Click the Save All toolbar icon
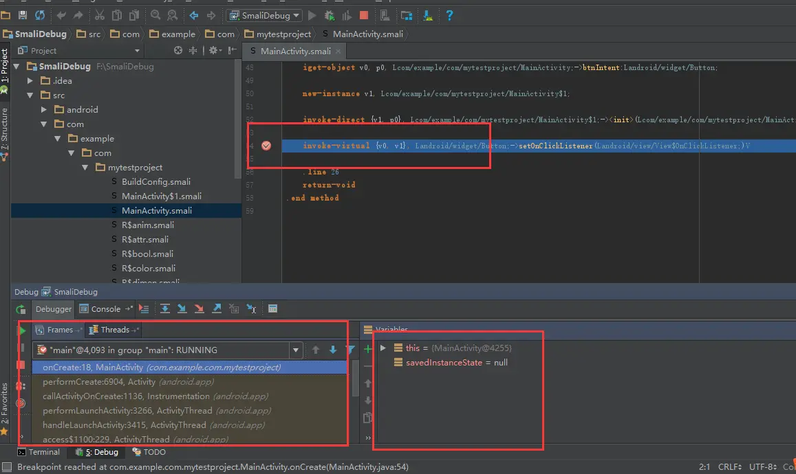Viewport: 796px width, 474px height. [22, 15]
